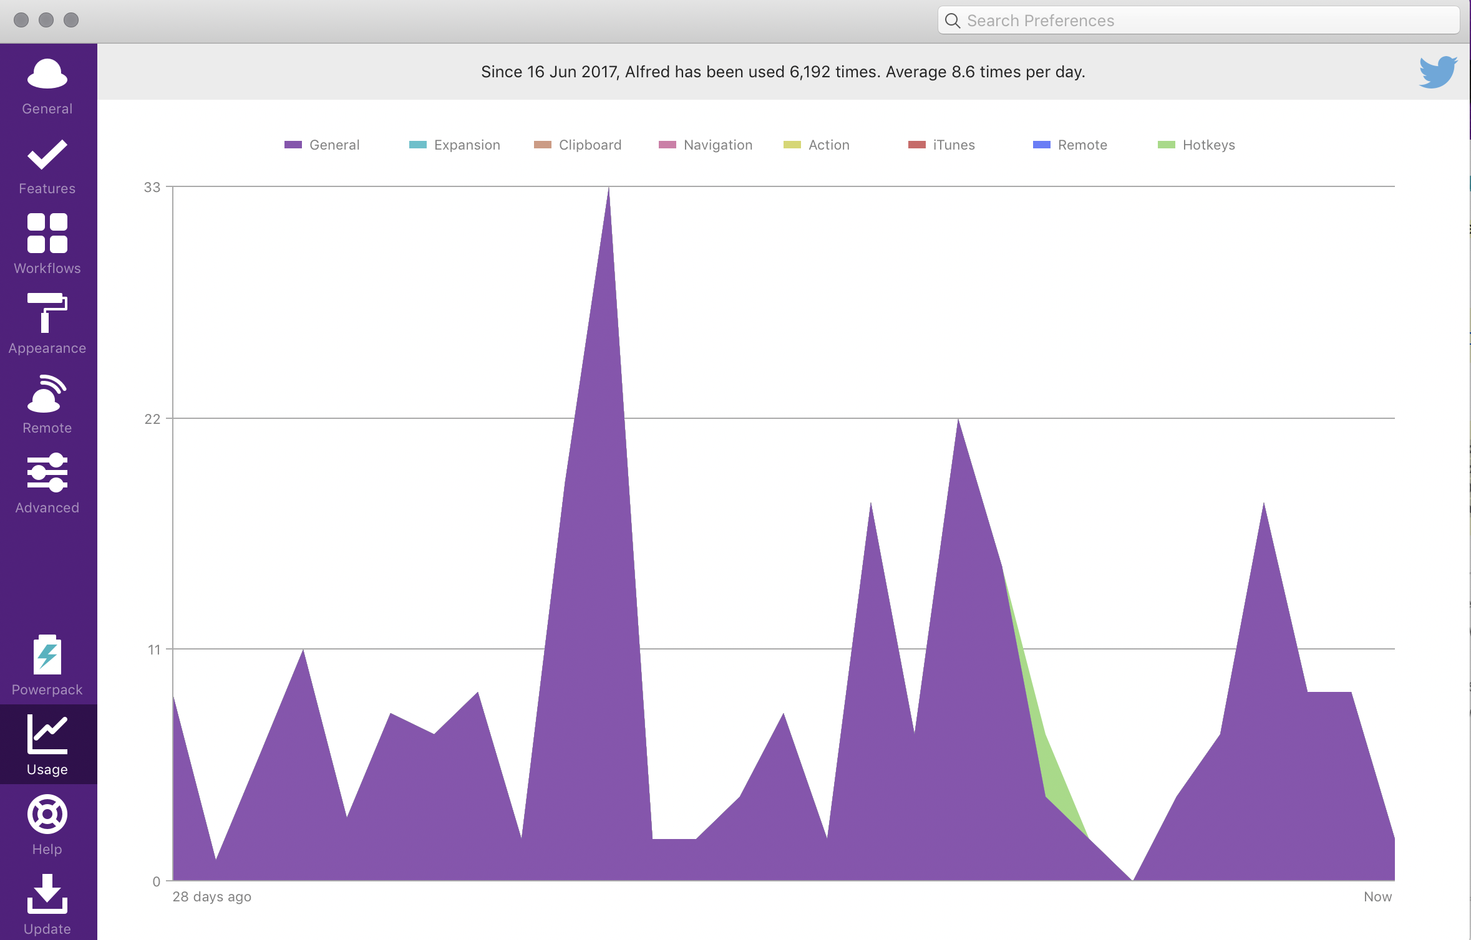Open the Workflows grid icon
The image size is (1471, 940).
47,233
